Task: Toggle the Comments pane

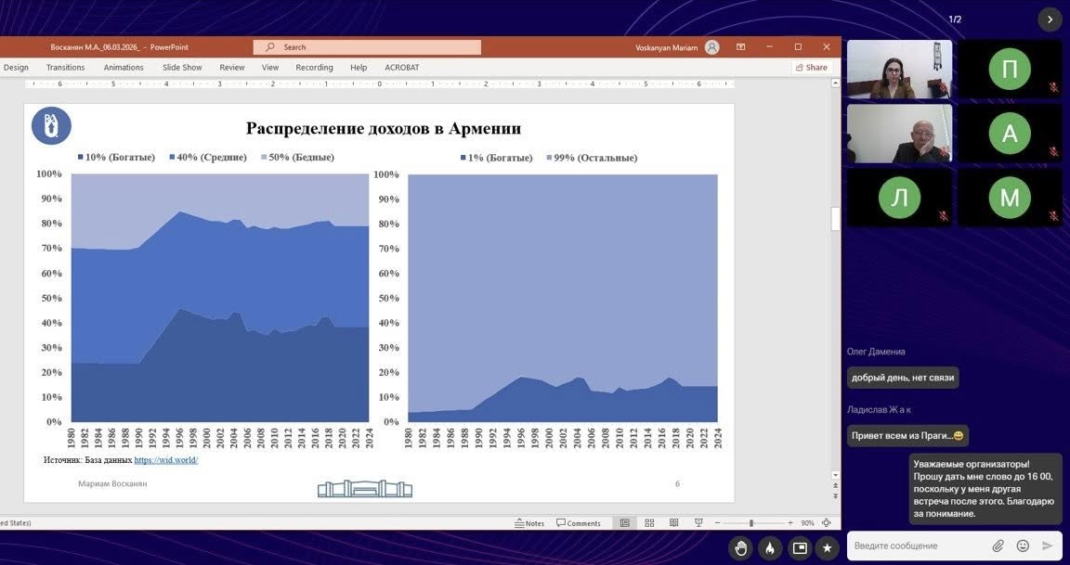Action: [579, 523]
